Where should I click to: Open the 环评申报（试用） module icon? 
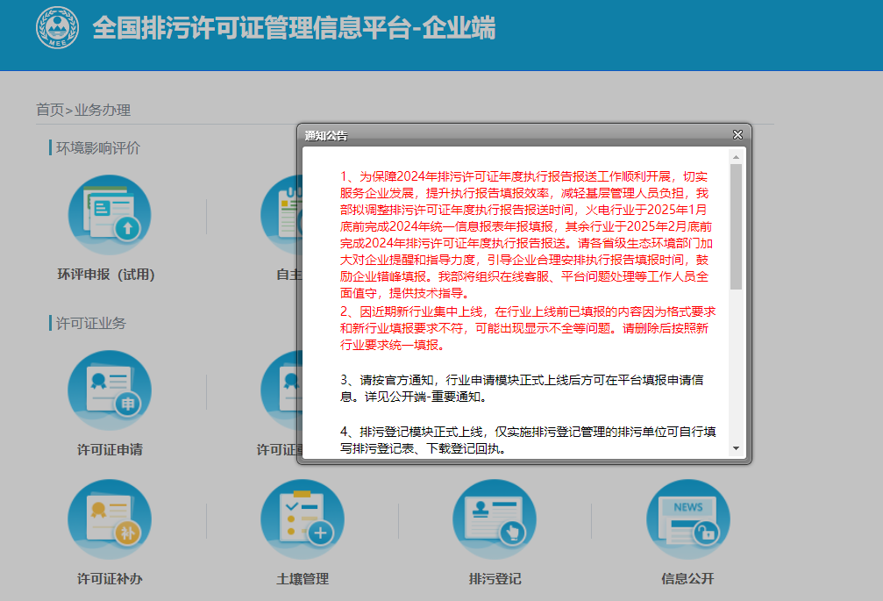point(109,213)
